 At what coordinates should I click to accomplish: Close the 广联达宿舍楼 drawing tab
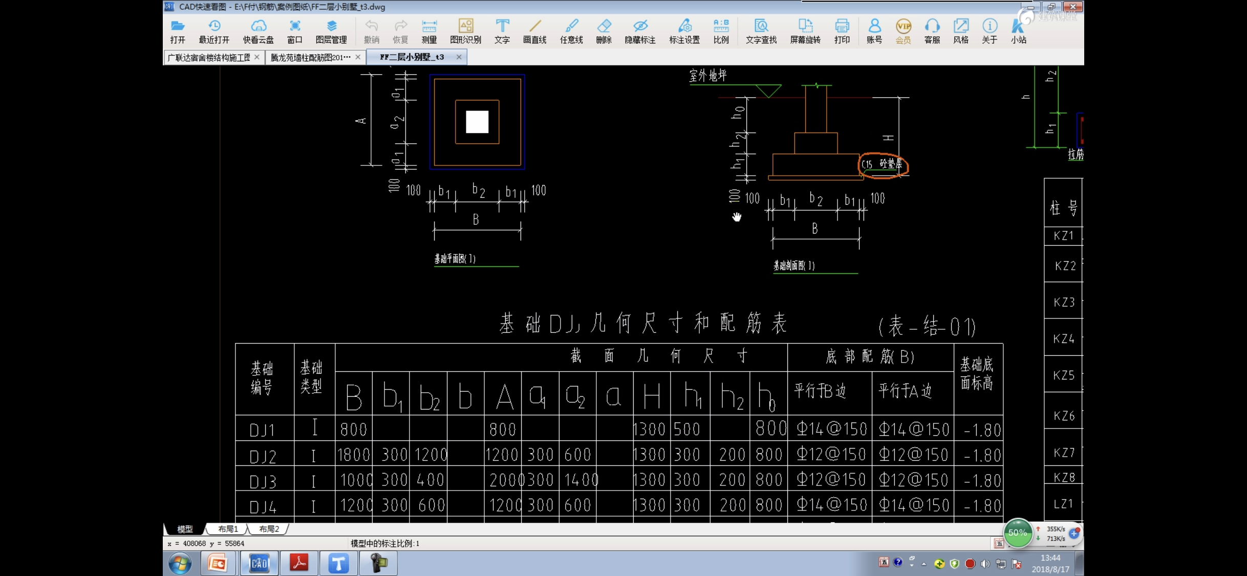(x=257, y=57)
